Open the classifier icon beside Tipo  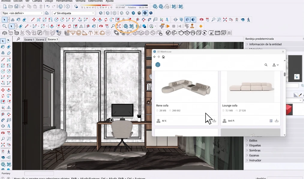[x=47, y=13]
